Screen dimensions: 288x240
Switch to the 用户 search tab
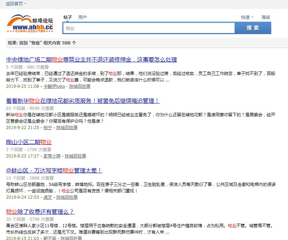(x=83, y=17)
